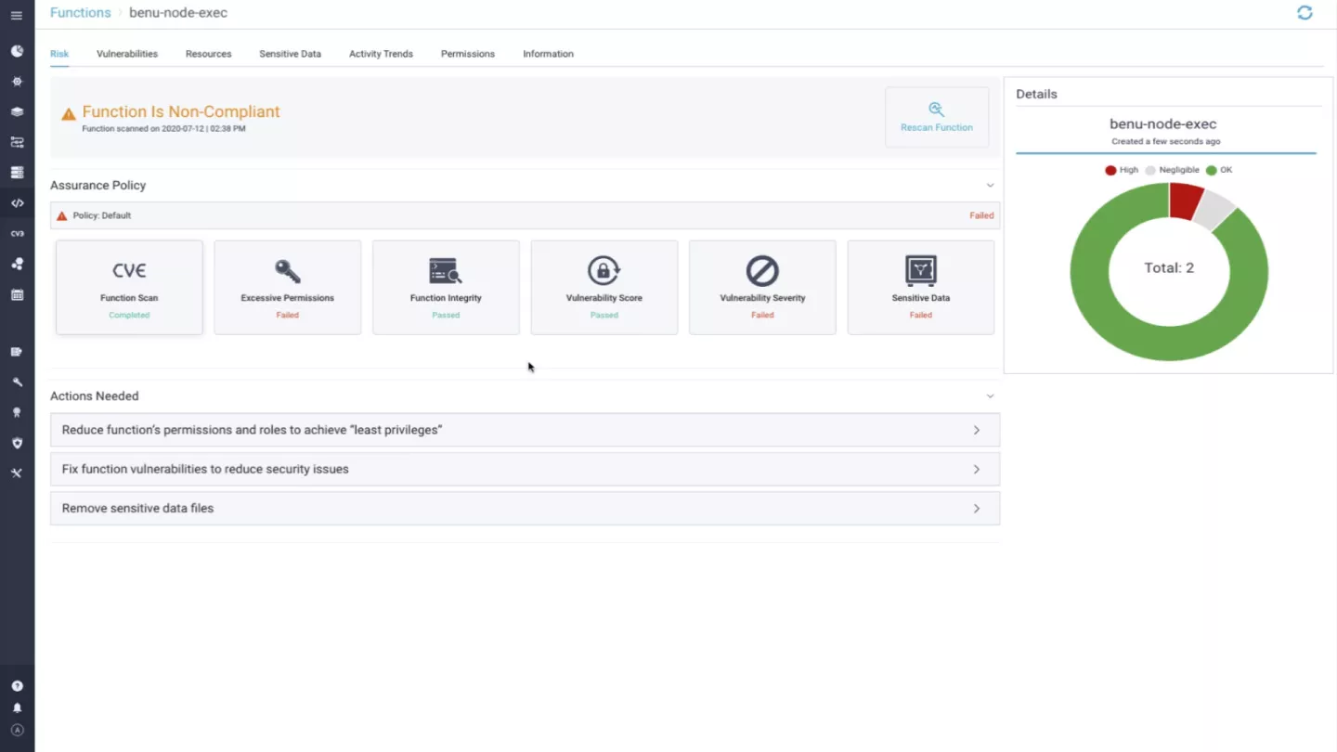
Task: Open the Resources tab
Action: coord(208,54)
